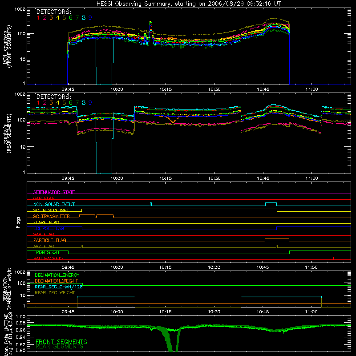Click the 10:15 time tick under the front segments plot
Screen dimensions: 356x356
tap(166, 89)
